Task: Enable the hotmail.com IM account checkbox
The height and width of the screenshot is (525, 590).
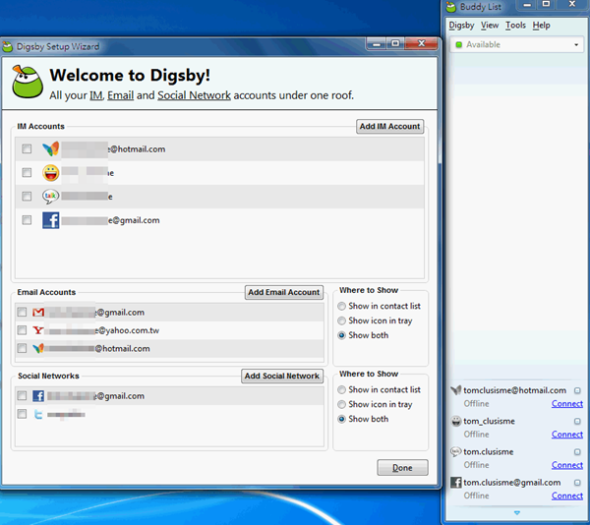Action: [27, 149]
